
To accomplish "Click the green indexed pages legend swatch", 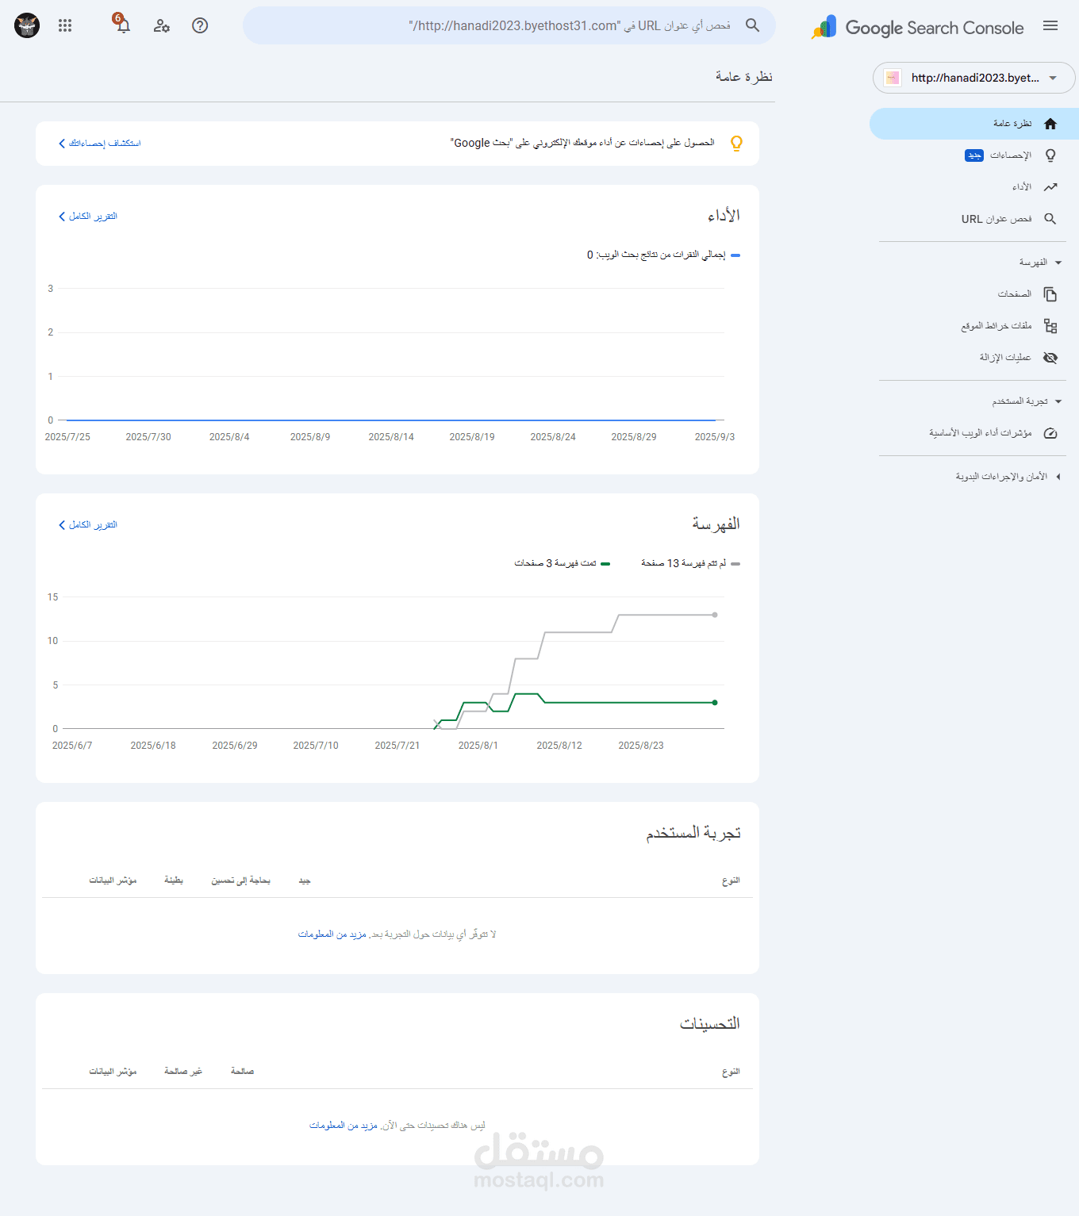I will pyautogui.click(x=605, y=564).
